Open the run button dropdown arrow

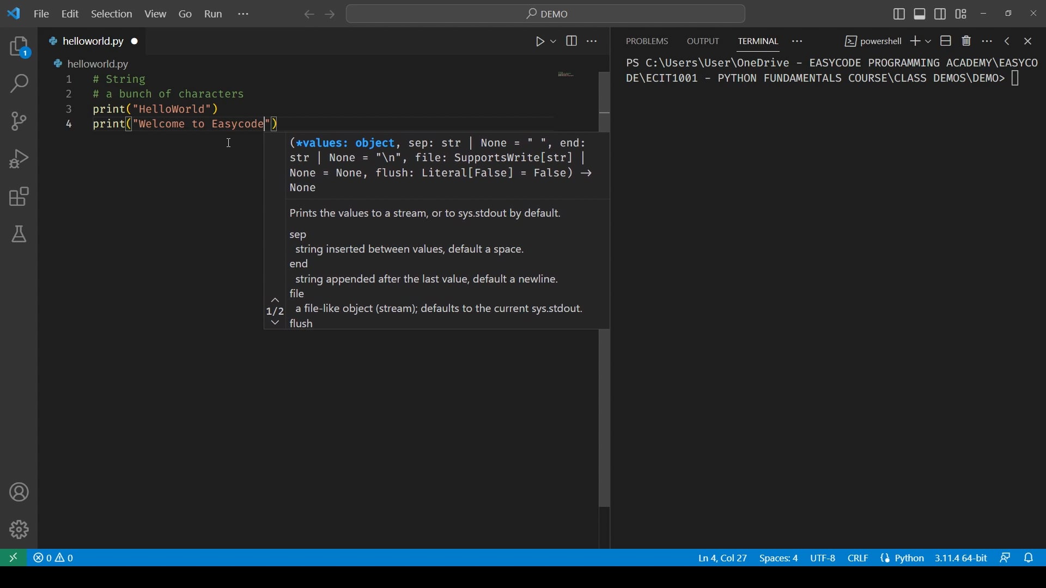[x=553, y=41]
